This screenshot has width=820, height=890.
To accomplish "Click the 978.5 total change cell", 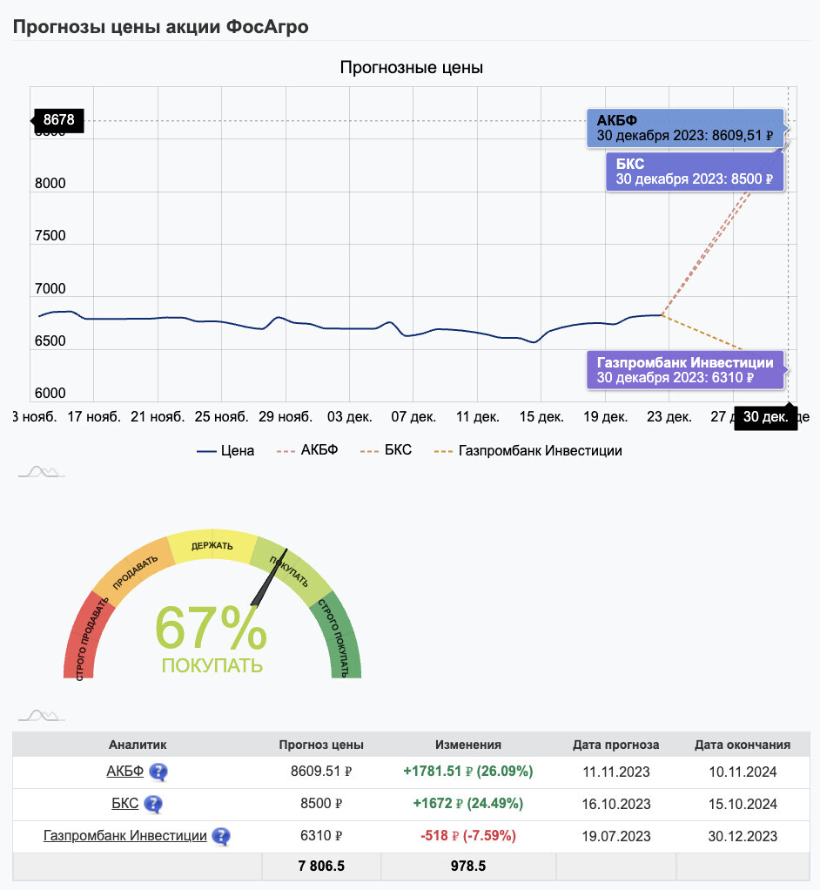I will click(x=468, y=866).
